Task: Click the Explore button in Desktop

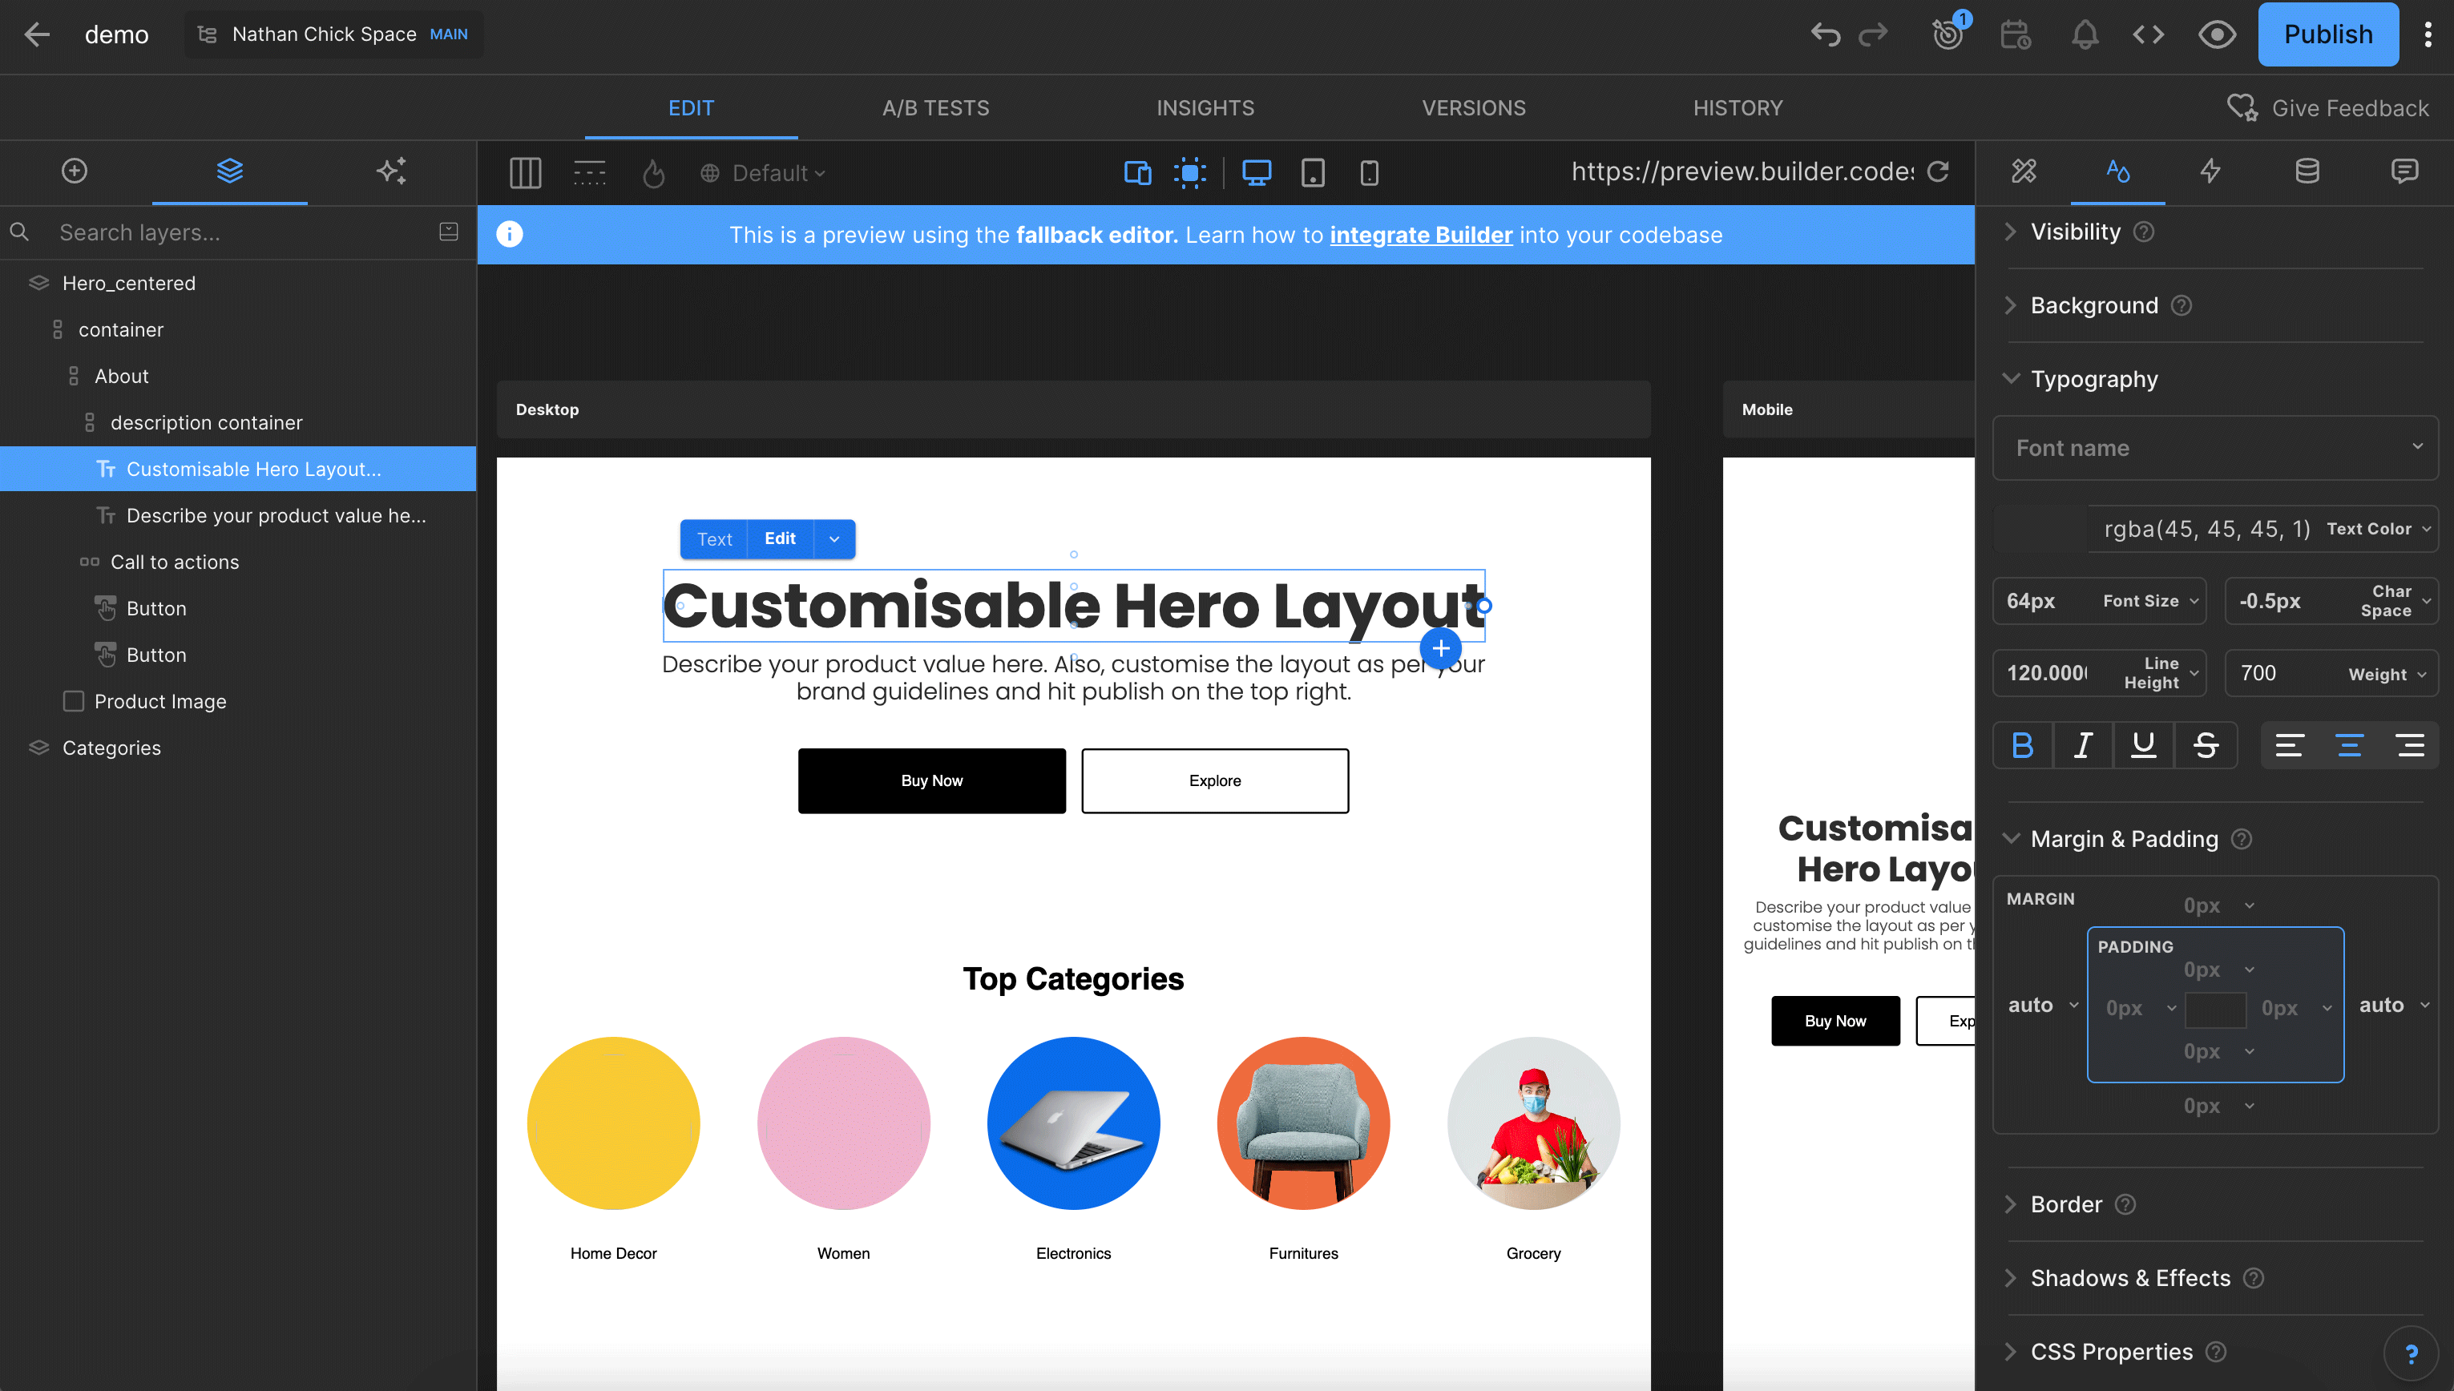Action: click(x=1215, y=780)
